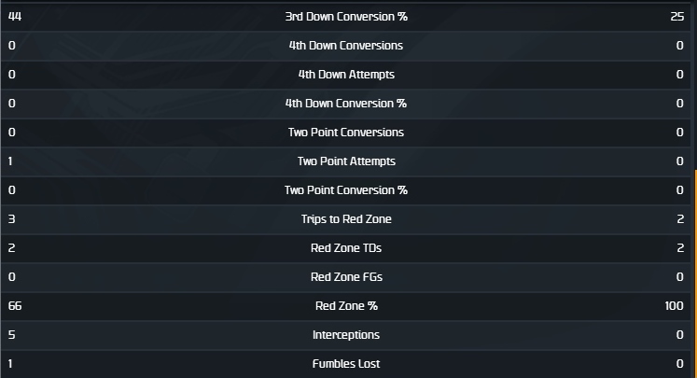Select the Two Point Attempts label
Viewport: 697px width, 378px height.
click(x=346, y=161)
